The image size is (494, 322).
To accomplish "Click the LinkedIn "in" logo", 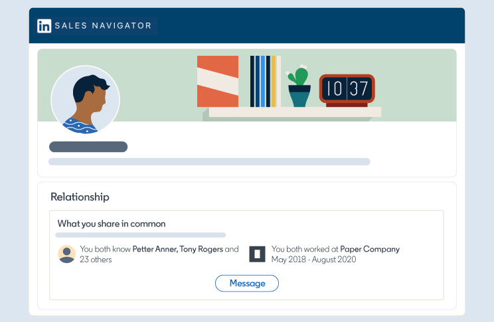I will pyautogui.click(x=44, y=26).
